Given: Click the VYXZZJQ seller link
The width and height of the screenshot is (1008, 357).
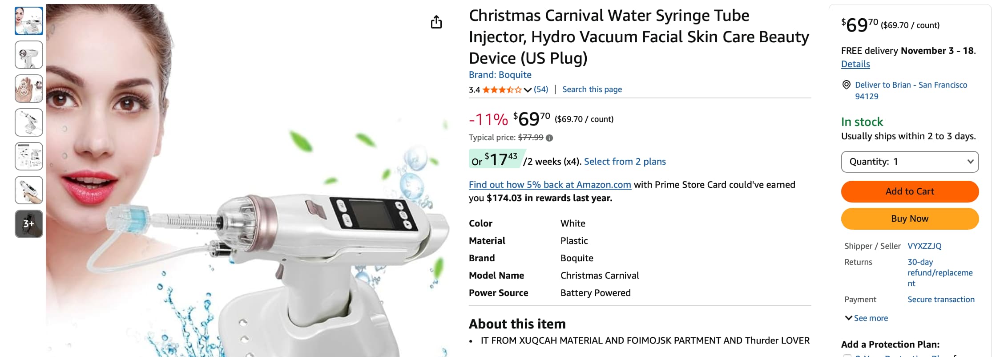Looking at the screenshot, I should click(x=924, y=246).
